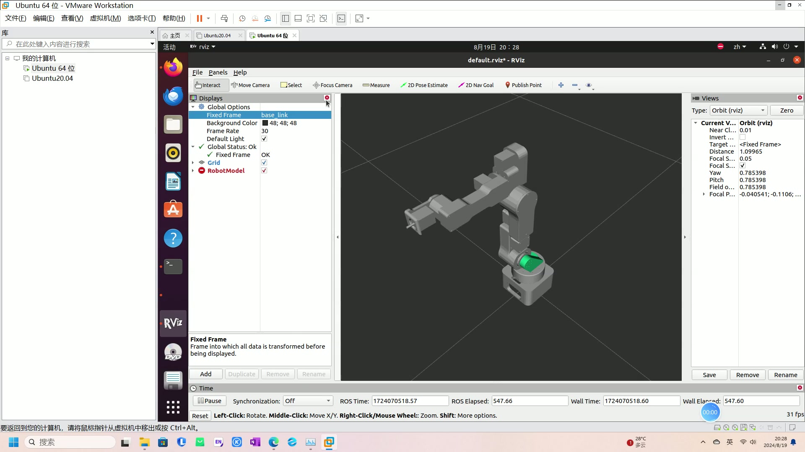This screenshot has height=452, width=805.
Task: Launch Firefox from the Ubuntu dock
Action: click(173, 67)
